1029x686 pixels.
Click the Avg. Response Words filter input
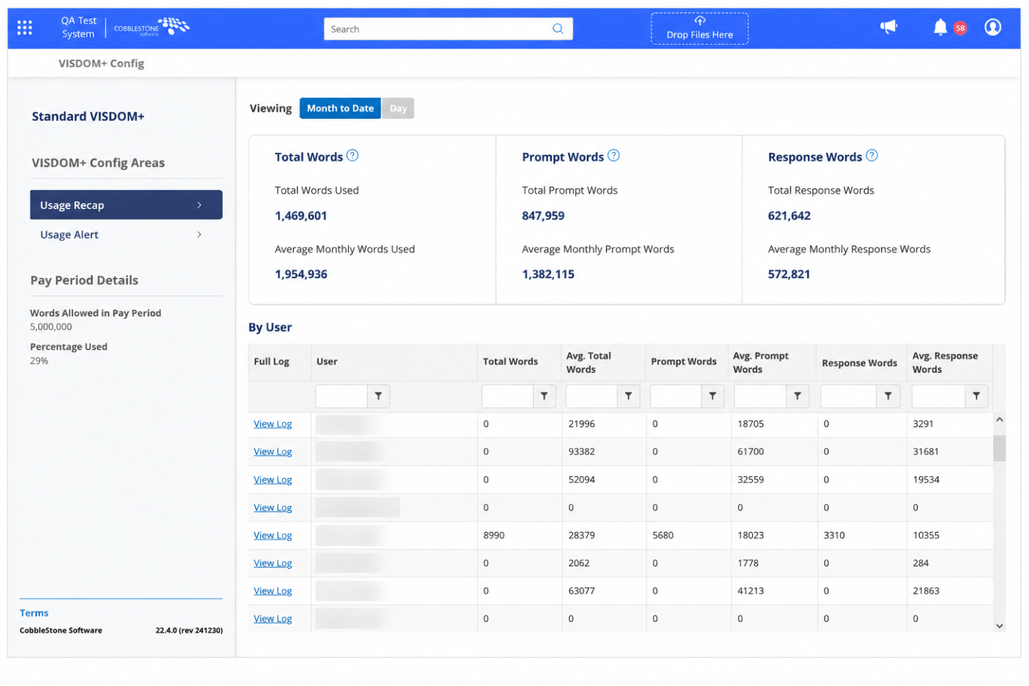(939, 396)
